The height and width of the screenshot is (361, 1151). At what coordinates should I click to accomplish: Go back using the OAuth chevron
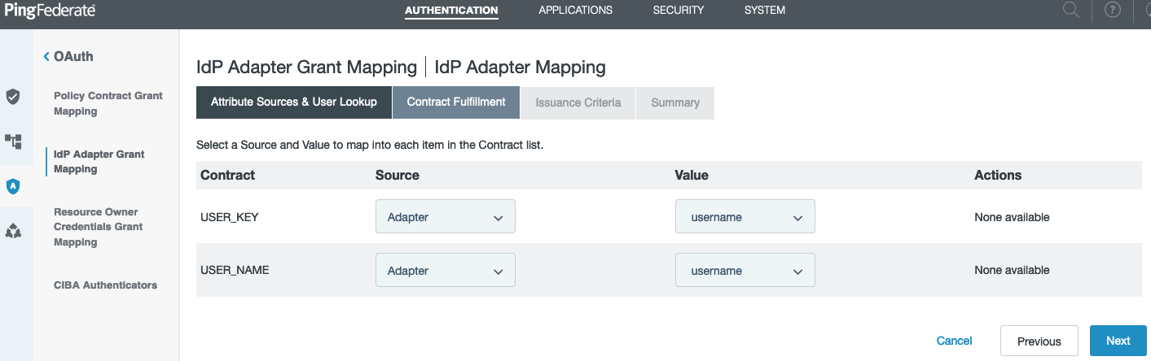coord(47,57)
